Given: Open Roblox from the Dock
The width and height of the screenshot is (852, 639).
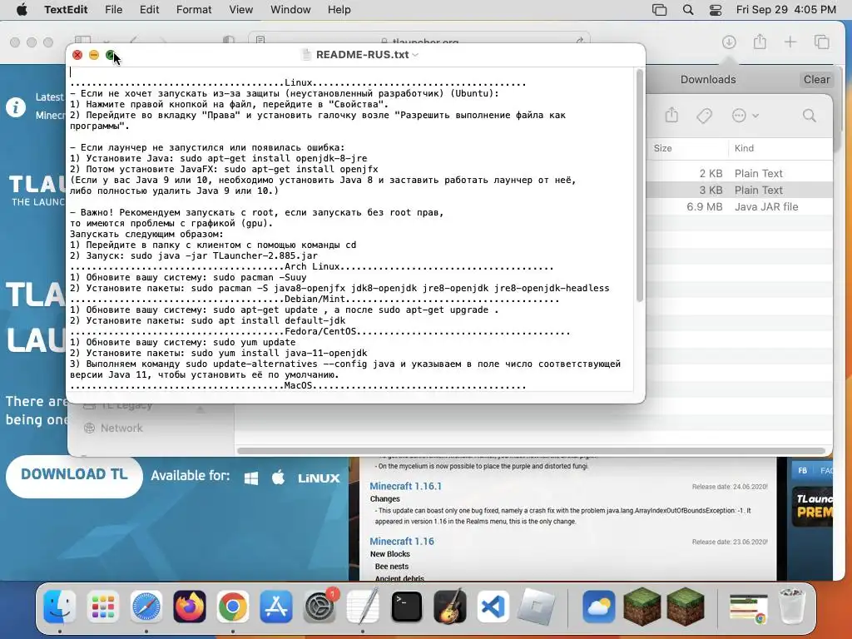Looking at the screenshot, I should pos(537,607).
